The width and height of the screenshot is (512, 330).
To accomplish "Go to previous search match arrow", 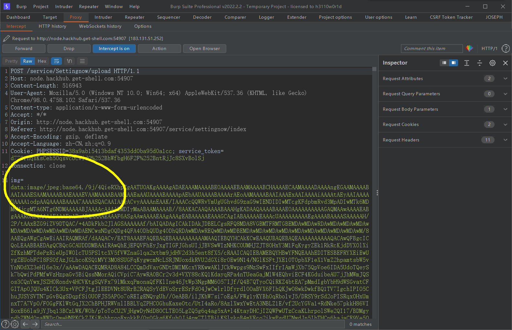I will [x=26, y=324].
